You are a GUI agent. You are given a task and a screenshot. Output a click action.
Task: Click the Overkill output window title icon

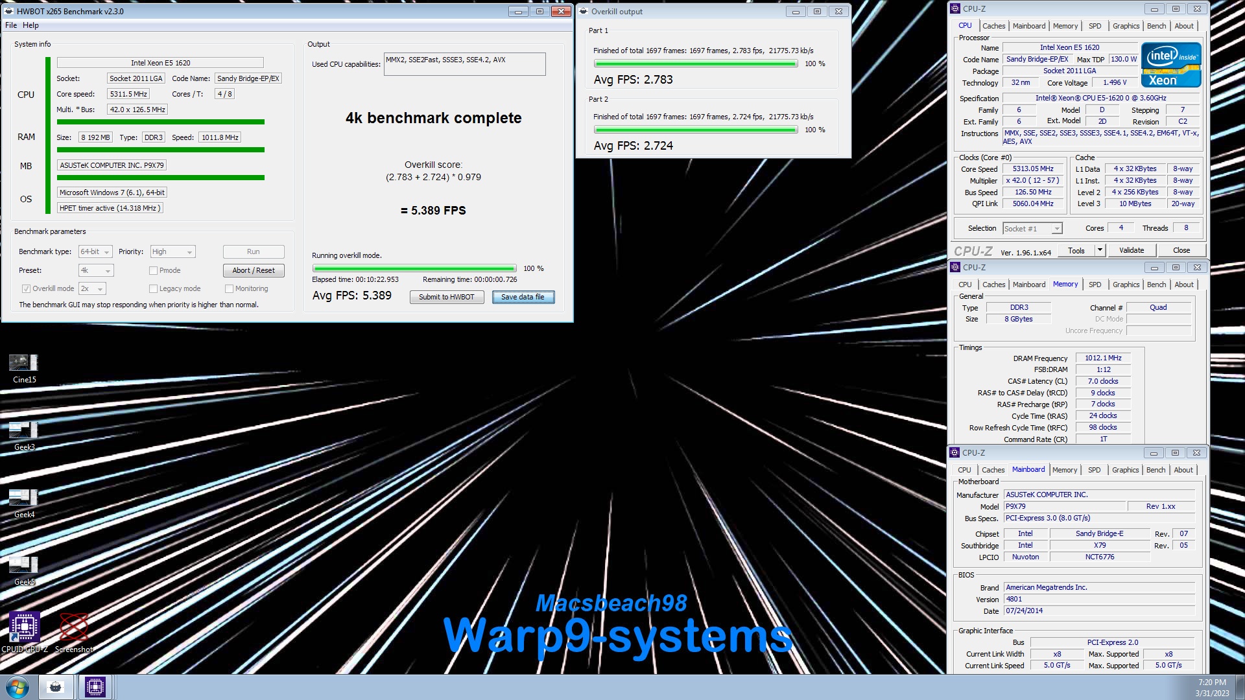click(x=584, y=11)
